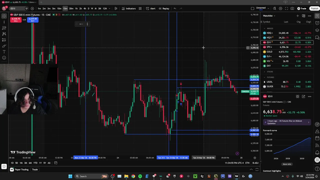Select the trend line drawing tool

pyautogui.click(x=4, y=22)
